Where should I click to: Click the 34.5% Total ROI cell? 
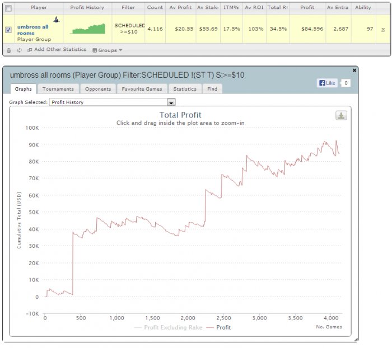pos(278,29)
